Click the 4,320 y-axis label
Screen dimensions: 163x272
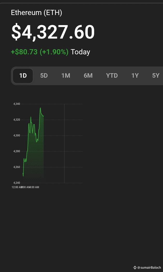[17, 120]
